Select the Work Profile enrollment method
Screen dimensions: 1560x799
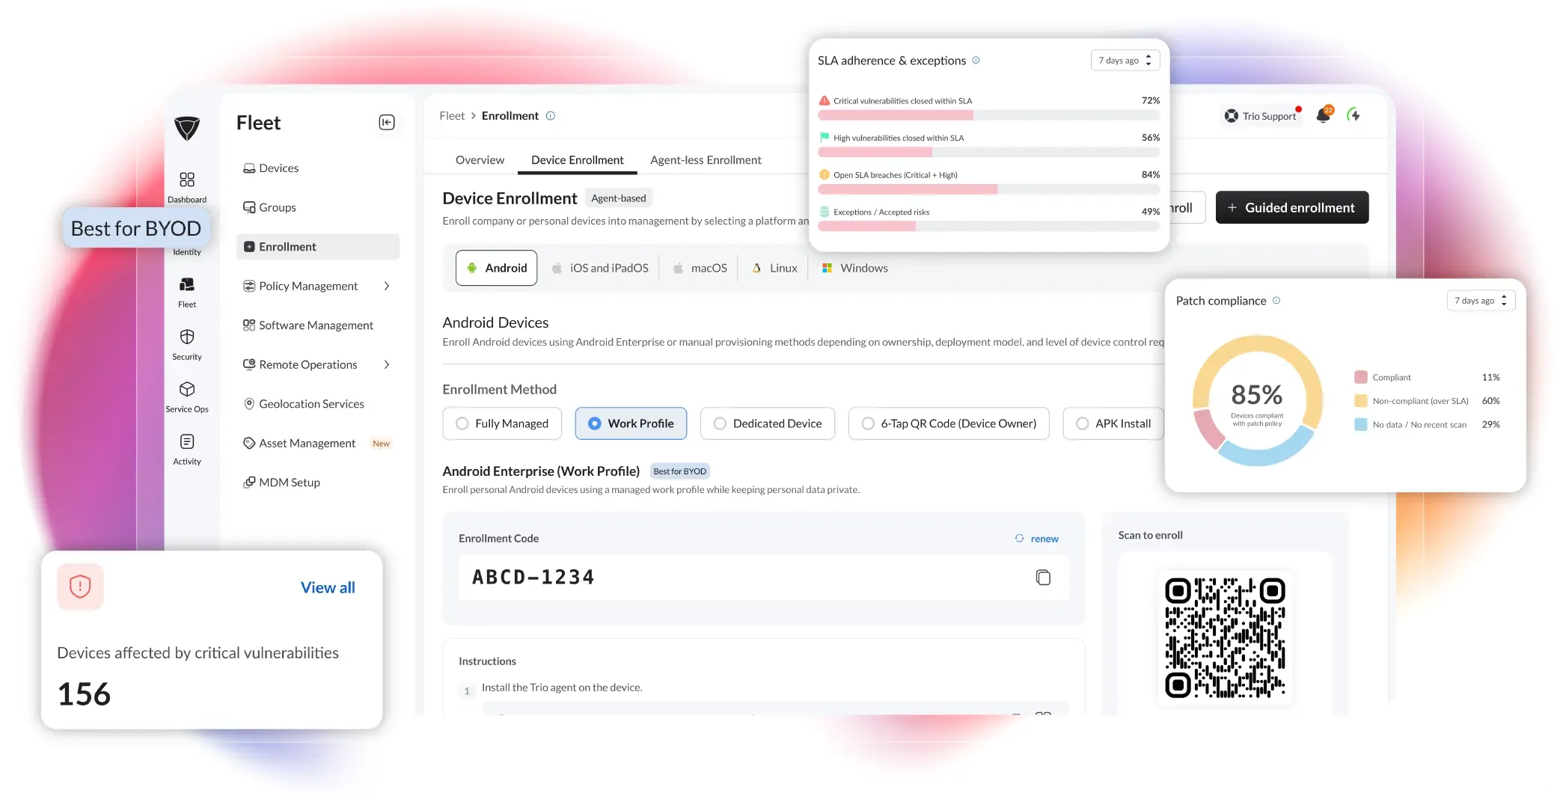coord(631,423)
